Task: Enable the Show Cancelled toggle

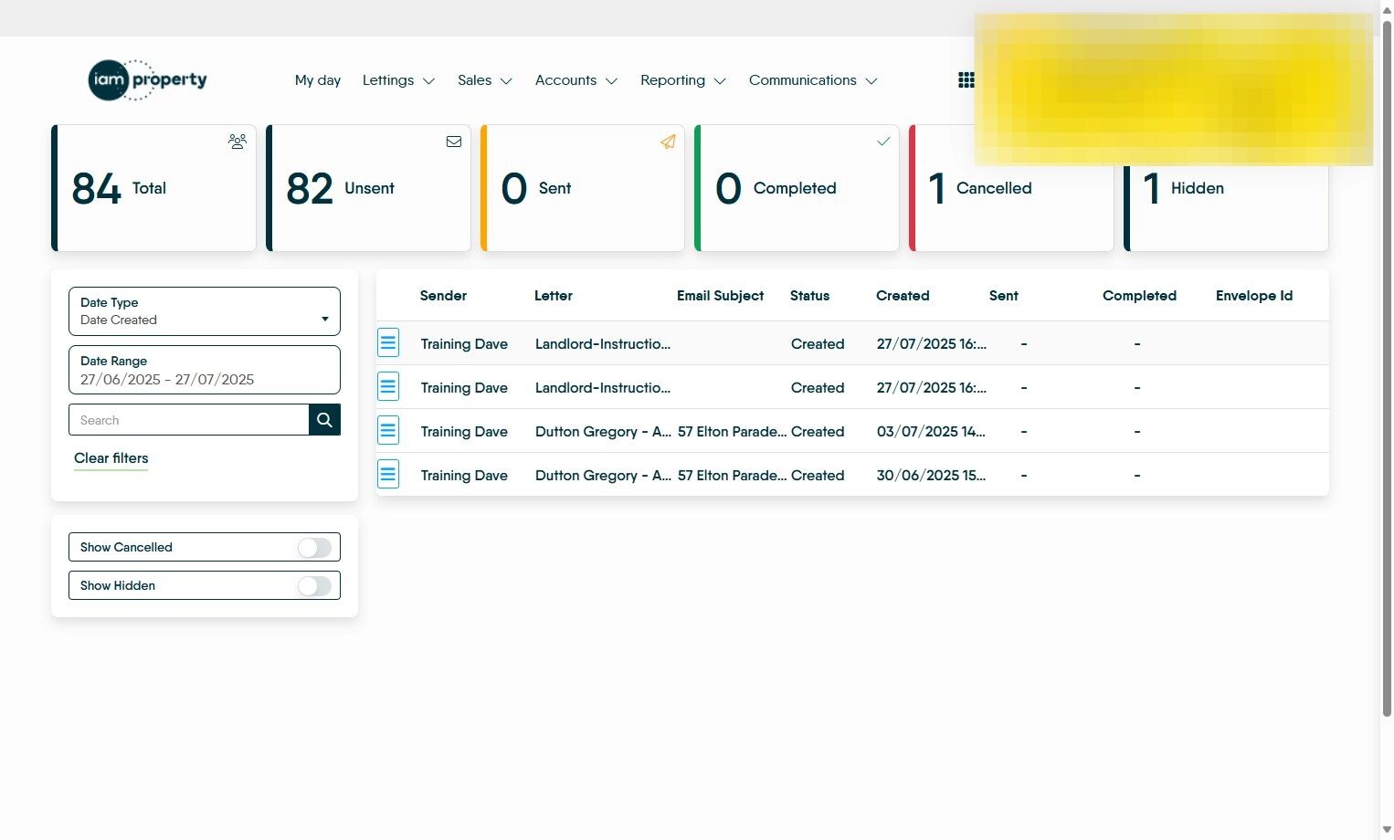Action: tap(314, 547)
